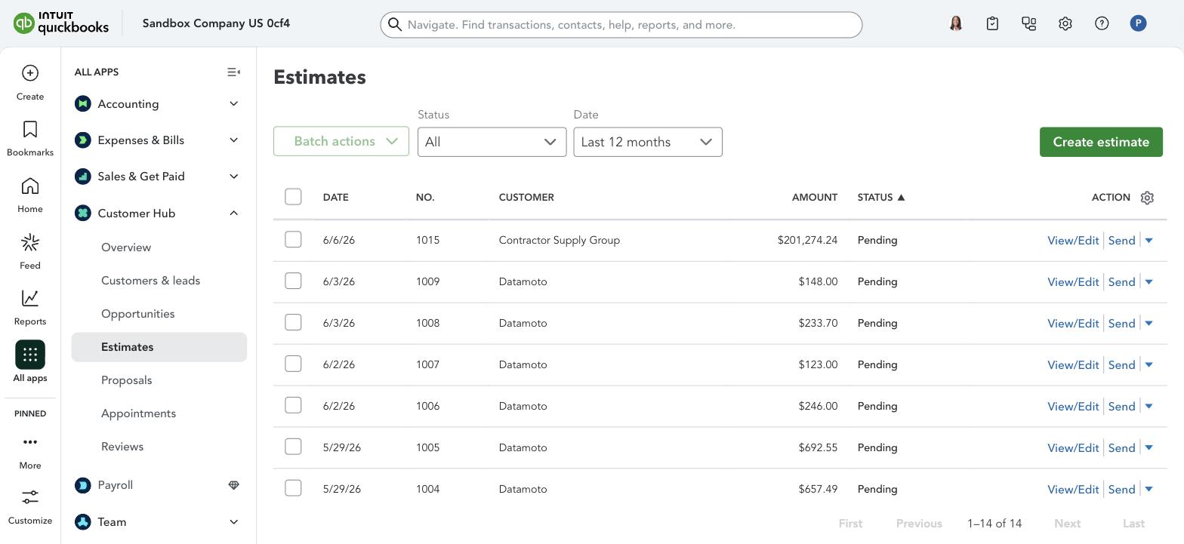Click the Payroll diamond upgrade icon
Viewport: 1184px width, 544px height.
click(233, 485)
